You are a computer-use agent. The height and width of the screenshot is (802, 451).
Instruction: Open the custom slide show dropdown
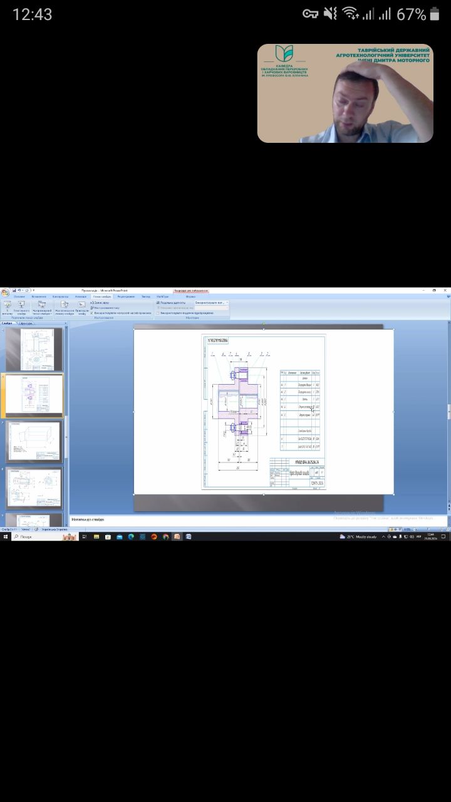point(42,308)
